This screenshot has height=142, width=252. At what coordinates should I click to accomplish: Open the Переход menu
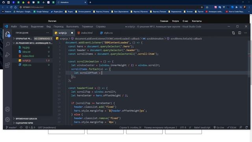click(59, 26)
